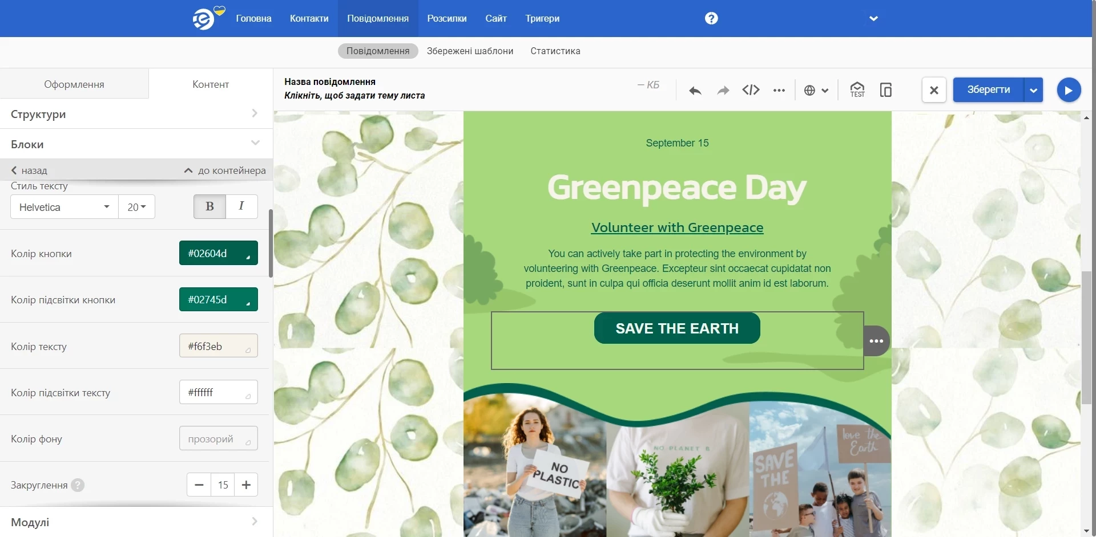Viewport: 1096px width, 537px height.
Task: Decrease rounding with minus button
Action: pyautogui.click(x=199, y=485)
